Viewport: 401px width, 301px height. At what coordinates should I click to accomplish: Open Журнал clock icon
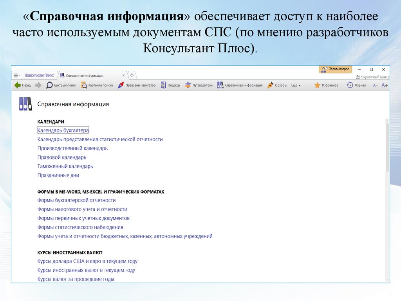pyautogui.click(x=350, y=85)
